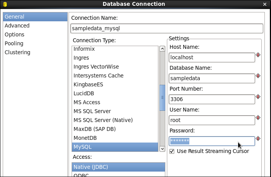This screenshot has height=177, width=271.
Task: Open the Advanced settings page
Action: [x=17, y=26]
